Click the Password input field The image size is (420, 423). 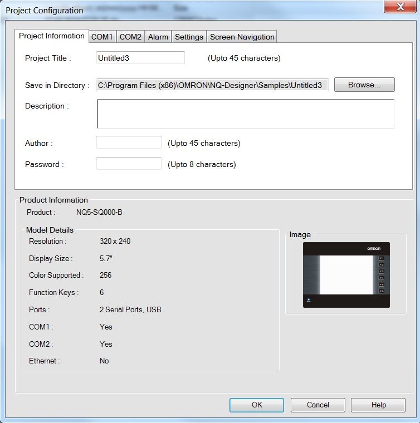[x=129, y=163]
